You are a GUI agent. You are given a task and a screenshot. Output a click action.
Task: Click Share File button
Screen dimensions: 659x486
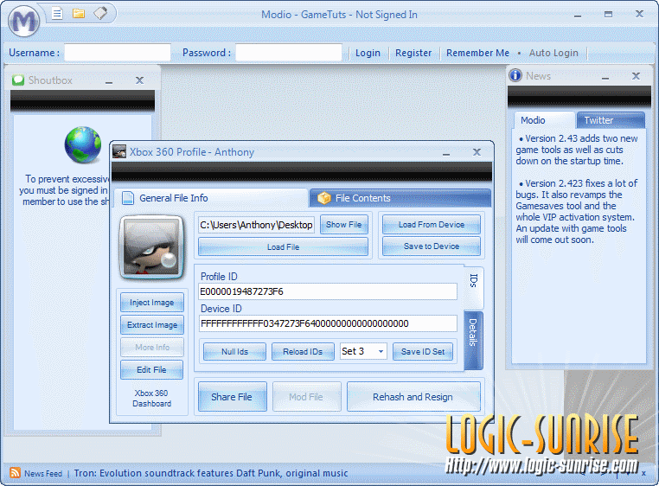click(x=232, y=396)
